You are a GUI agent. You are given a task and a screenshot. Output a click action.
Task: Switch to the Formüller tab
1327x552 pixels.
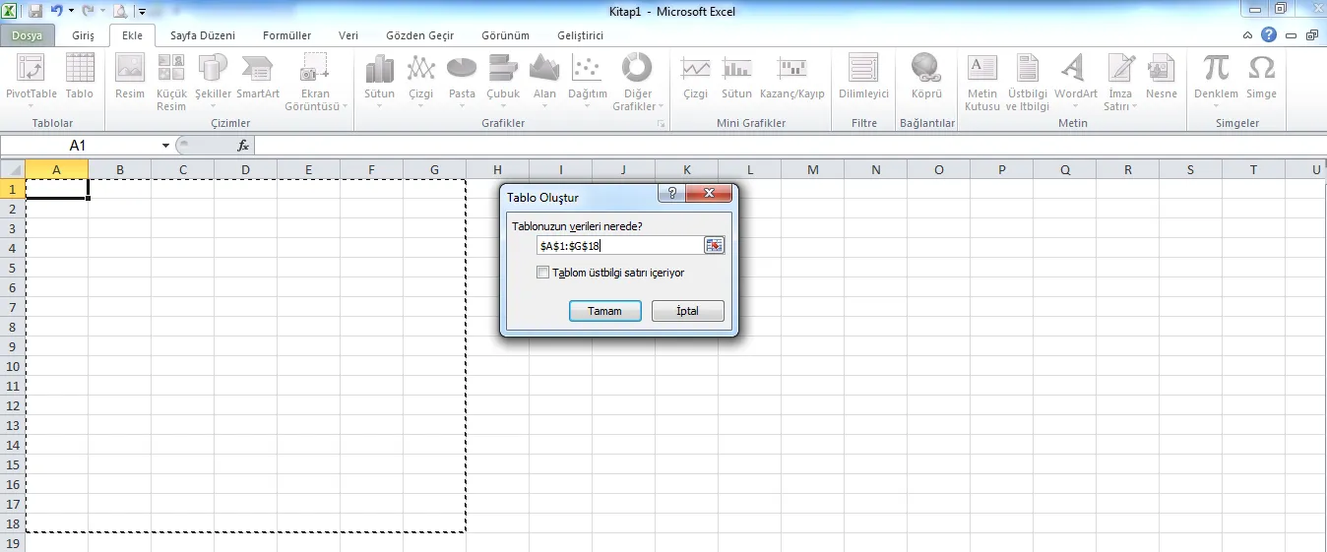coord(286,35)
